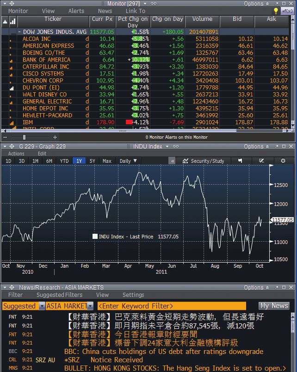The height and width of the screenshot is (372, 297).
Task: Select the BANK OF AMERICA row
Action: click(145, 59)
